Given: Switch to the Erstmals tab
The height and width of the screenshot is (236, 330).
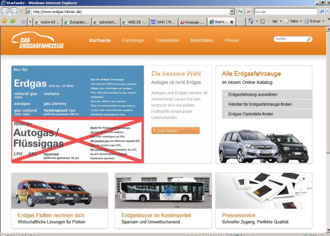Looking at the screenshot, I should pos(193,22).
